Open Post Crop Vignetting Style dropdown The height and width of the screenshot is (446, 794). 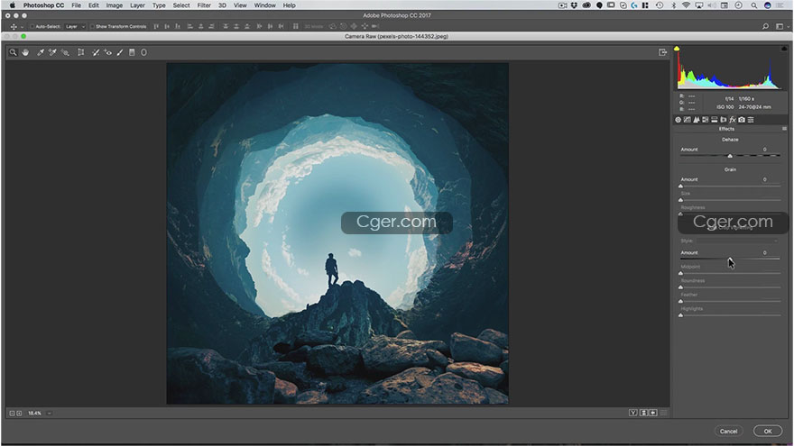(737, 241)
